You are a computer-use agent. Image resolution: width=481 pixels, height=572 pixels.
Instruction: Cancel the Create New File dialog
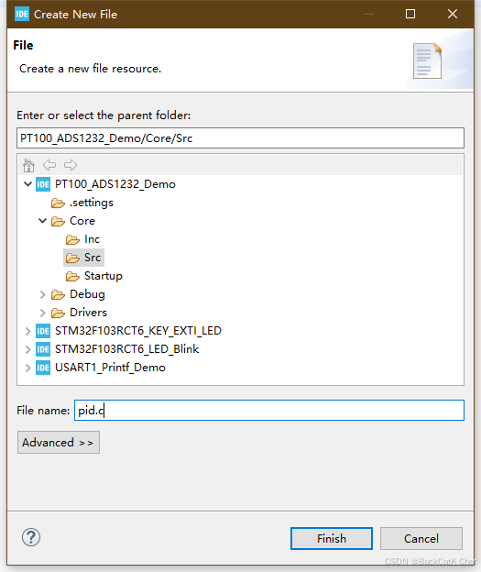(x=421, y=538)
